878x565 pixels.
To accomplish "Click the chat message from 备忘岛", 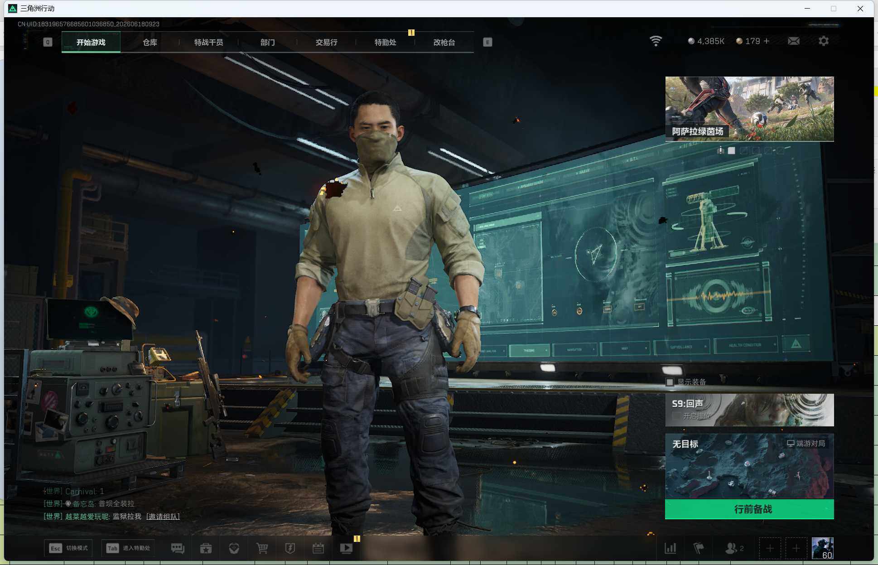I will (89, 504).
